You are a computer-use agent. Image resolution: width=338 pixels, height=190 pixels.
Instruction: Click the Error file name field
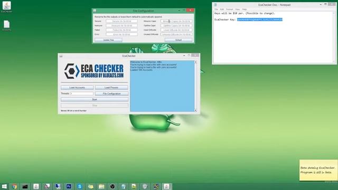pyautogui.click(x=121, y=34)
